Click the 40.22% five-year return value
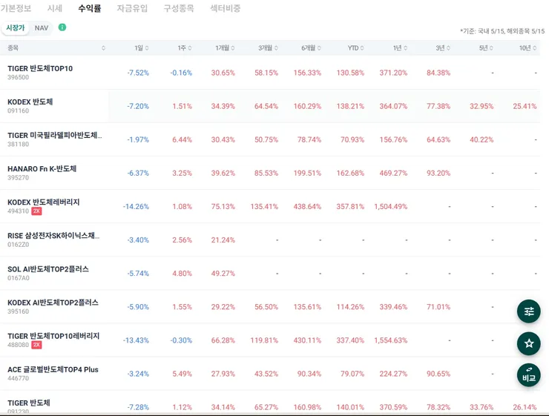This screenshot has width=549, height=416. tap(481, 139)
